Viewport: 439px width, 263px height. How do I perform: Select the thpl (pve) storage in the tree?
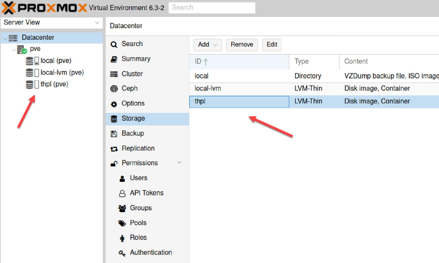click(x=54, y=84)
